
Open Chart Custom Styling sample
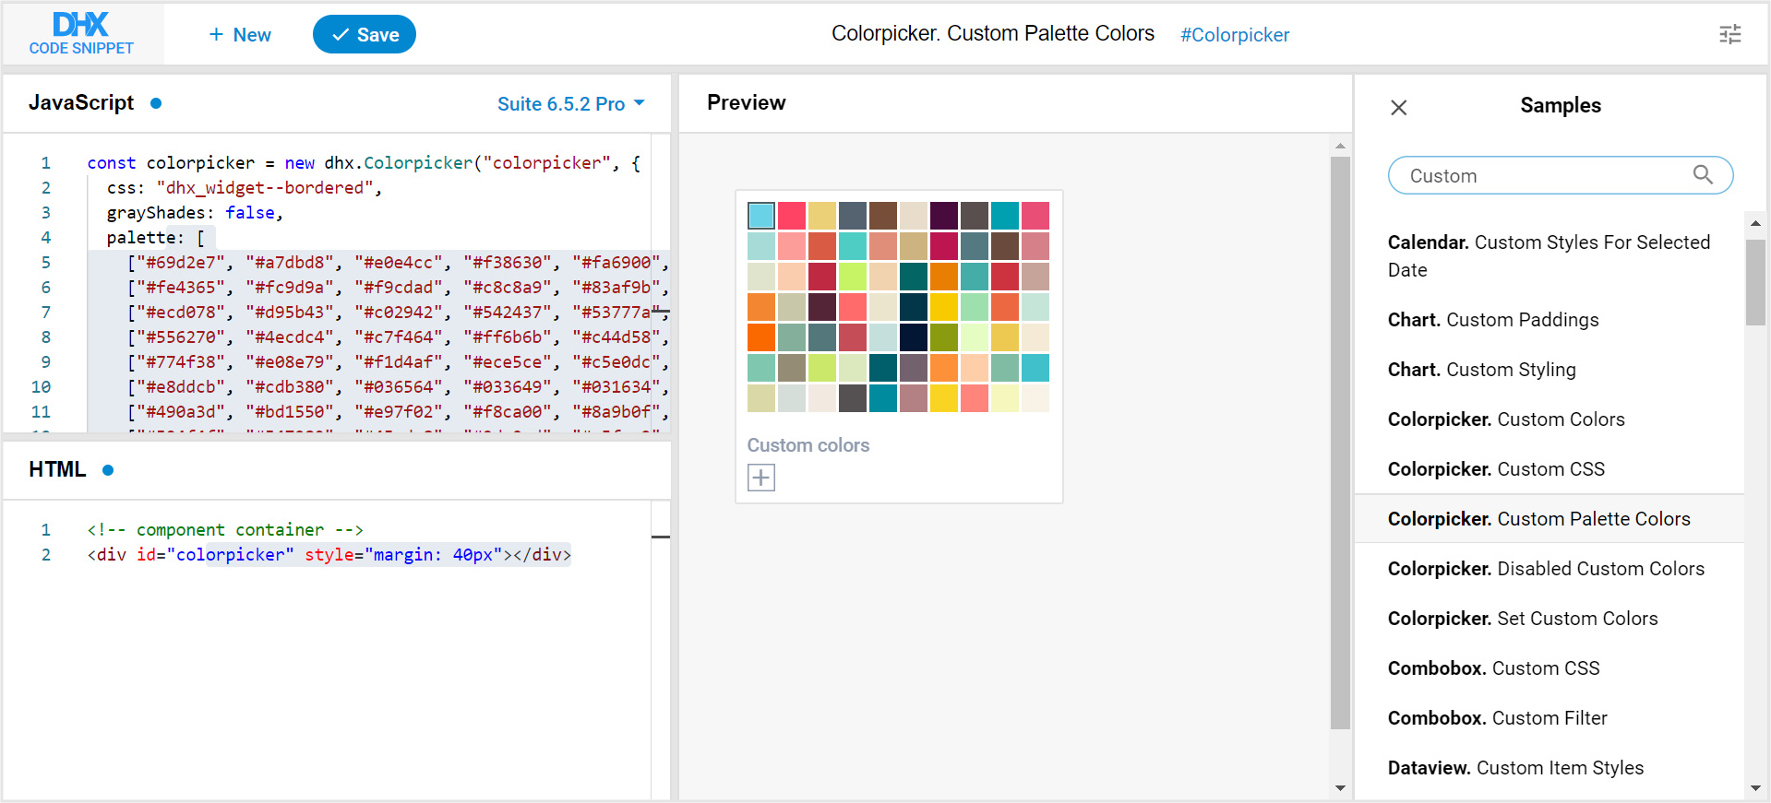point(1550,370)
